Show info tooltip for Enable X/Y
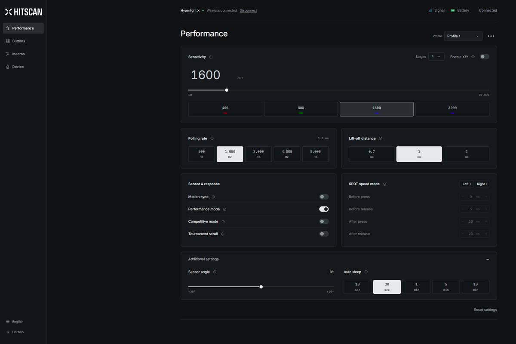This screenshot has height=344, width=516. point(473,57)
